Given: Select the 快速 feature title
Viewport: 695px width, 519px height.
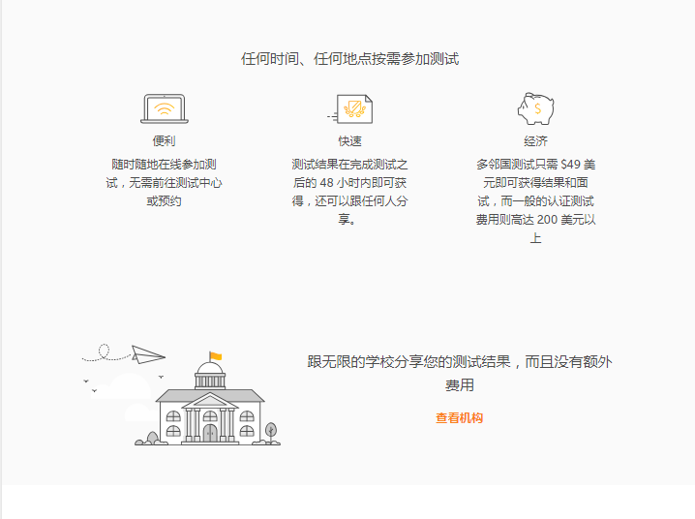Looking at the screenshot, I should coord(349,141).
